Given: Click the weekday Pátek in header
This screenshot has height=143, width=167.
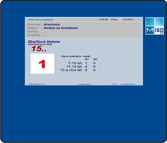Looking at the screenshot, I should pyautogui.click(x=114, y=20).
